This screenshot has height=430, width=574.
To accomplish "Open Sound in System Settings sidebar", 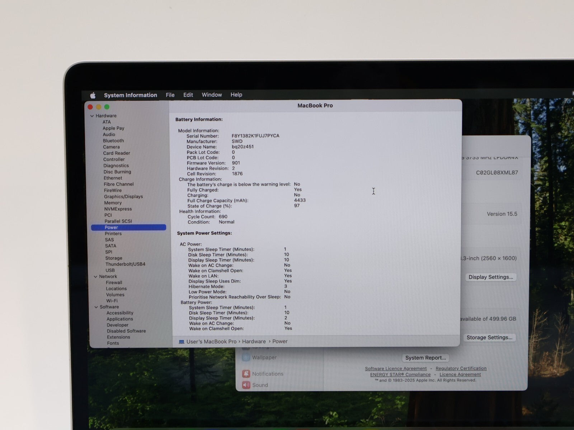I will (x=255, y=385).
